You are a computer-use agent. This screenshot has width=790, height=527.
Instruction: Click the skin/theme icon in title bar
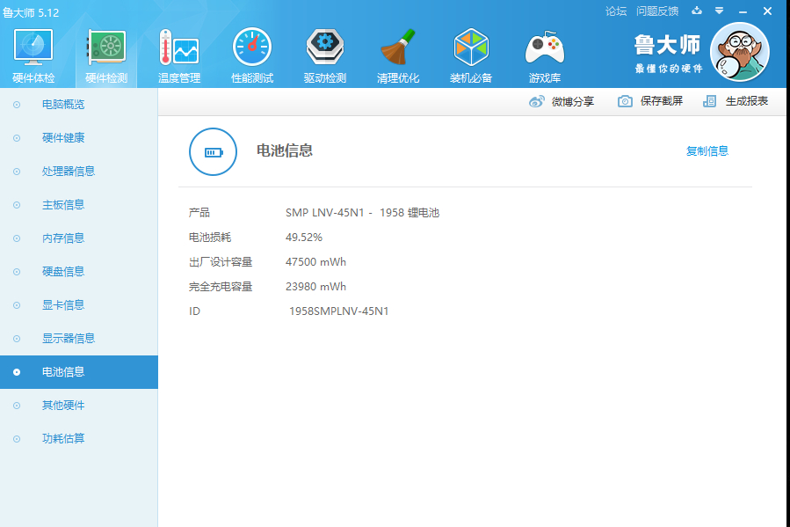[x=697, y=11]
